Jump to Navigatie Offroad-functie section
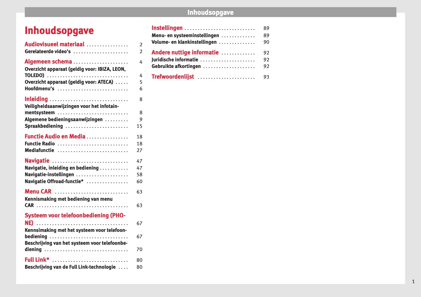This screenshot has width=421, height=297. [54, 182]
